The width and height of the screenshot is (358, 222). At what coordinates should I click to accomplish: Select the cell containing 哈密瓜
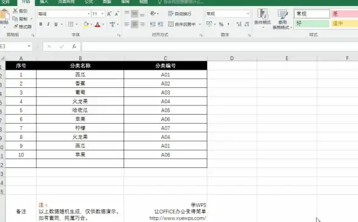click(x=80, y=110)
